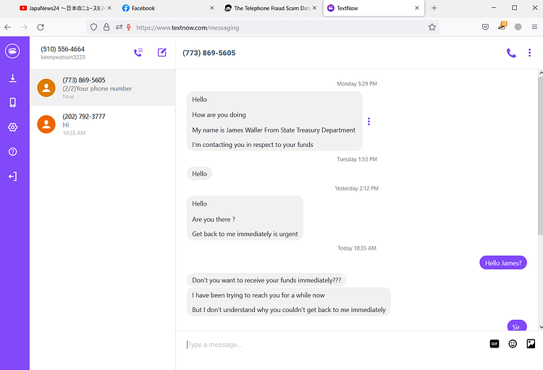Select the (773) 869-5605 conversation
543x370 pixels.
tap(103, 88)
